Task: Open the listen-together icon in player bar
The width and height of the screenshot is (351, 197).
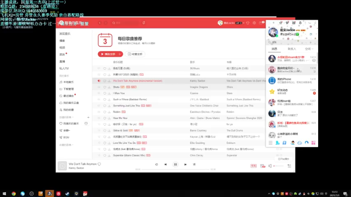Action: (x=263, y=166)
